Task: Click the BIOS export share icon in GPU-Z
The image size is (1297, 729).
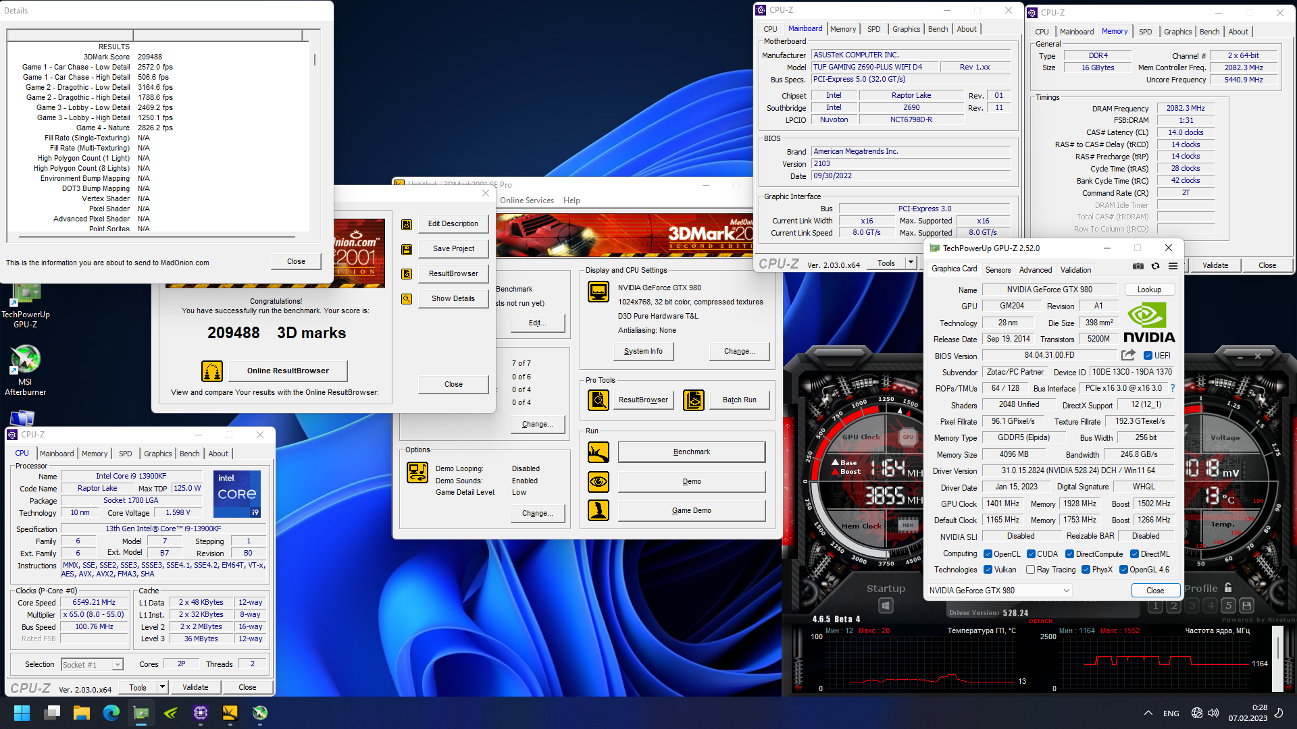Action: [1128, 355]
